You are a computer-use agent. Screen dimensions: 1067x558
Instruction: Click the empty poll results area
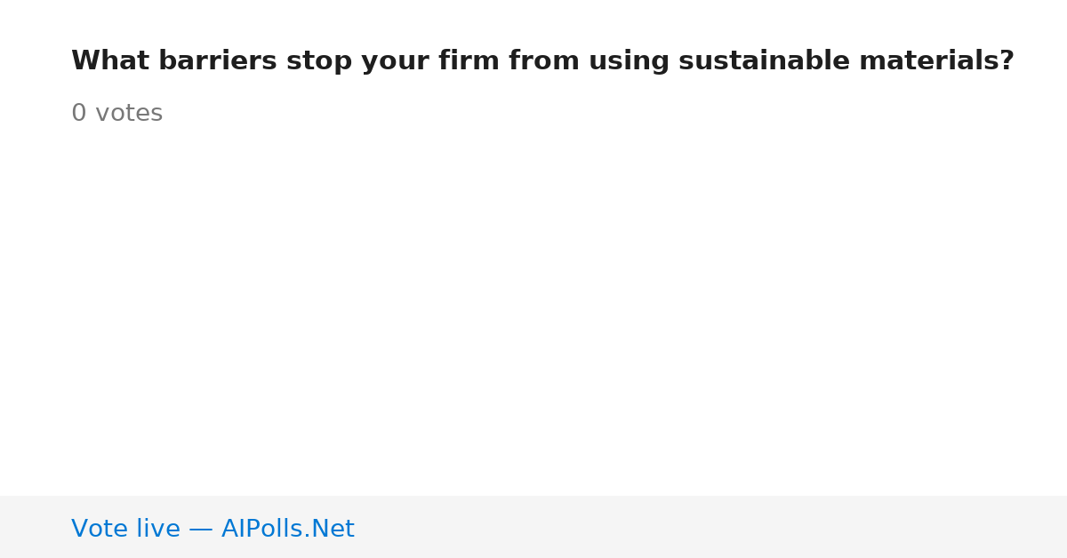533,311
